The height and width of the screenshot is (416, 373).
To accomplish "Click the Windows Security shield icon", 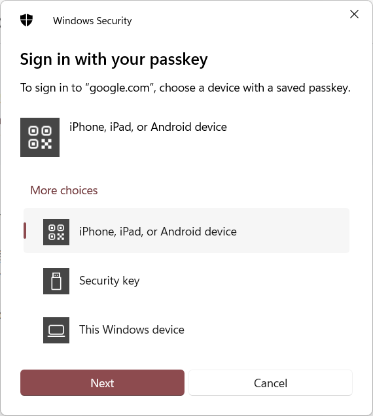I will coord(26,20).
